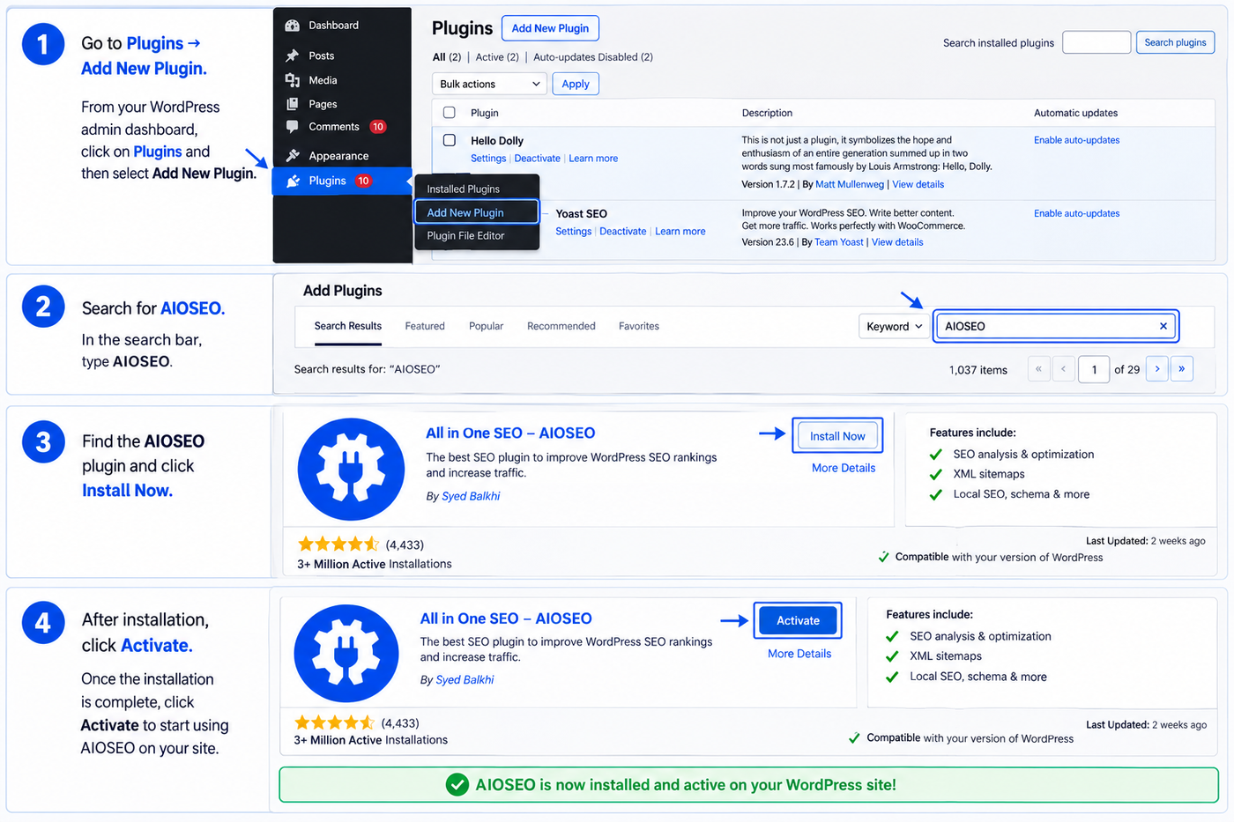Open Comments in the admin sidebar
The height and width of the screenshot is (822, 1234).
[334, 127]
